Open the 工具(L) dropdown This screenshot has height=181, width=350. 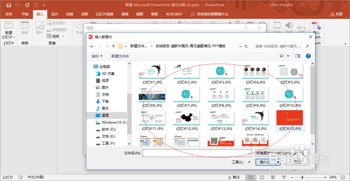(241, 162)
